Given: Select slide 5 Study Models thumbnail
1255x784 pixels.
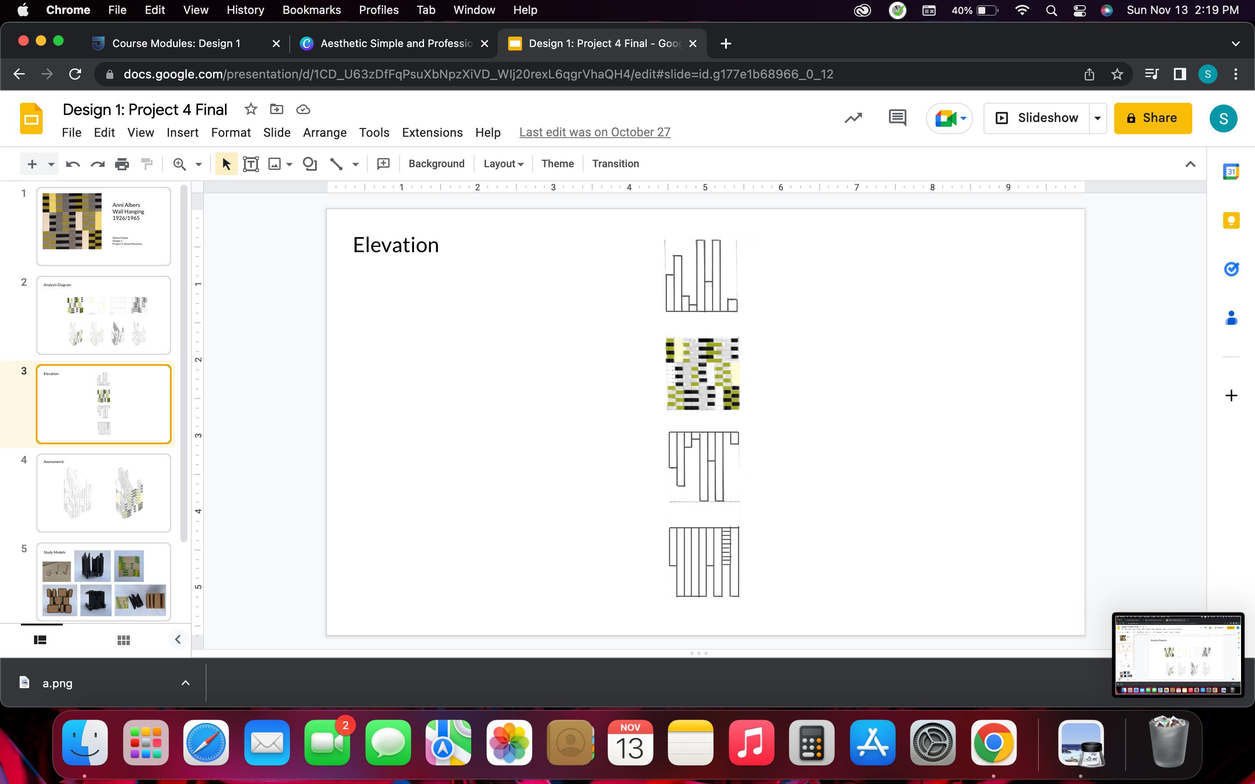Looking at the screenshot, I should click(x=104, y=581).
